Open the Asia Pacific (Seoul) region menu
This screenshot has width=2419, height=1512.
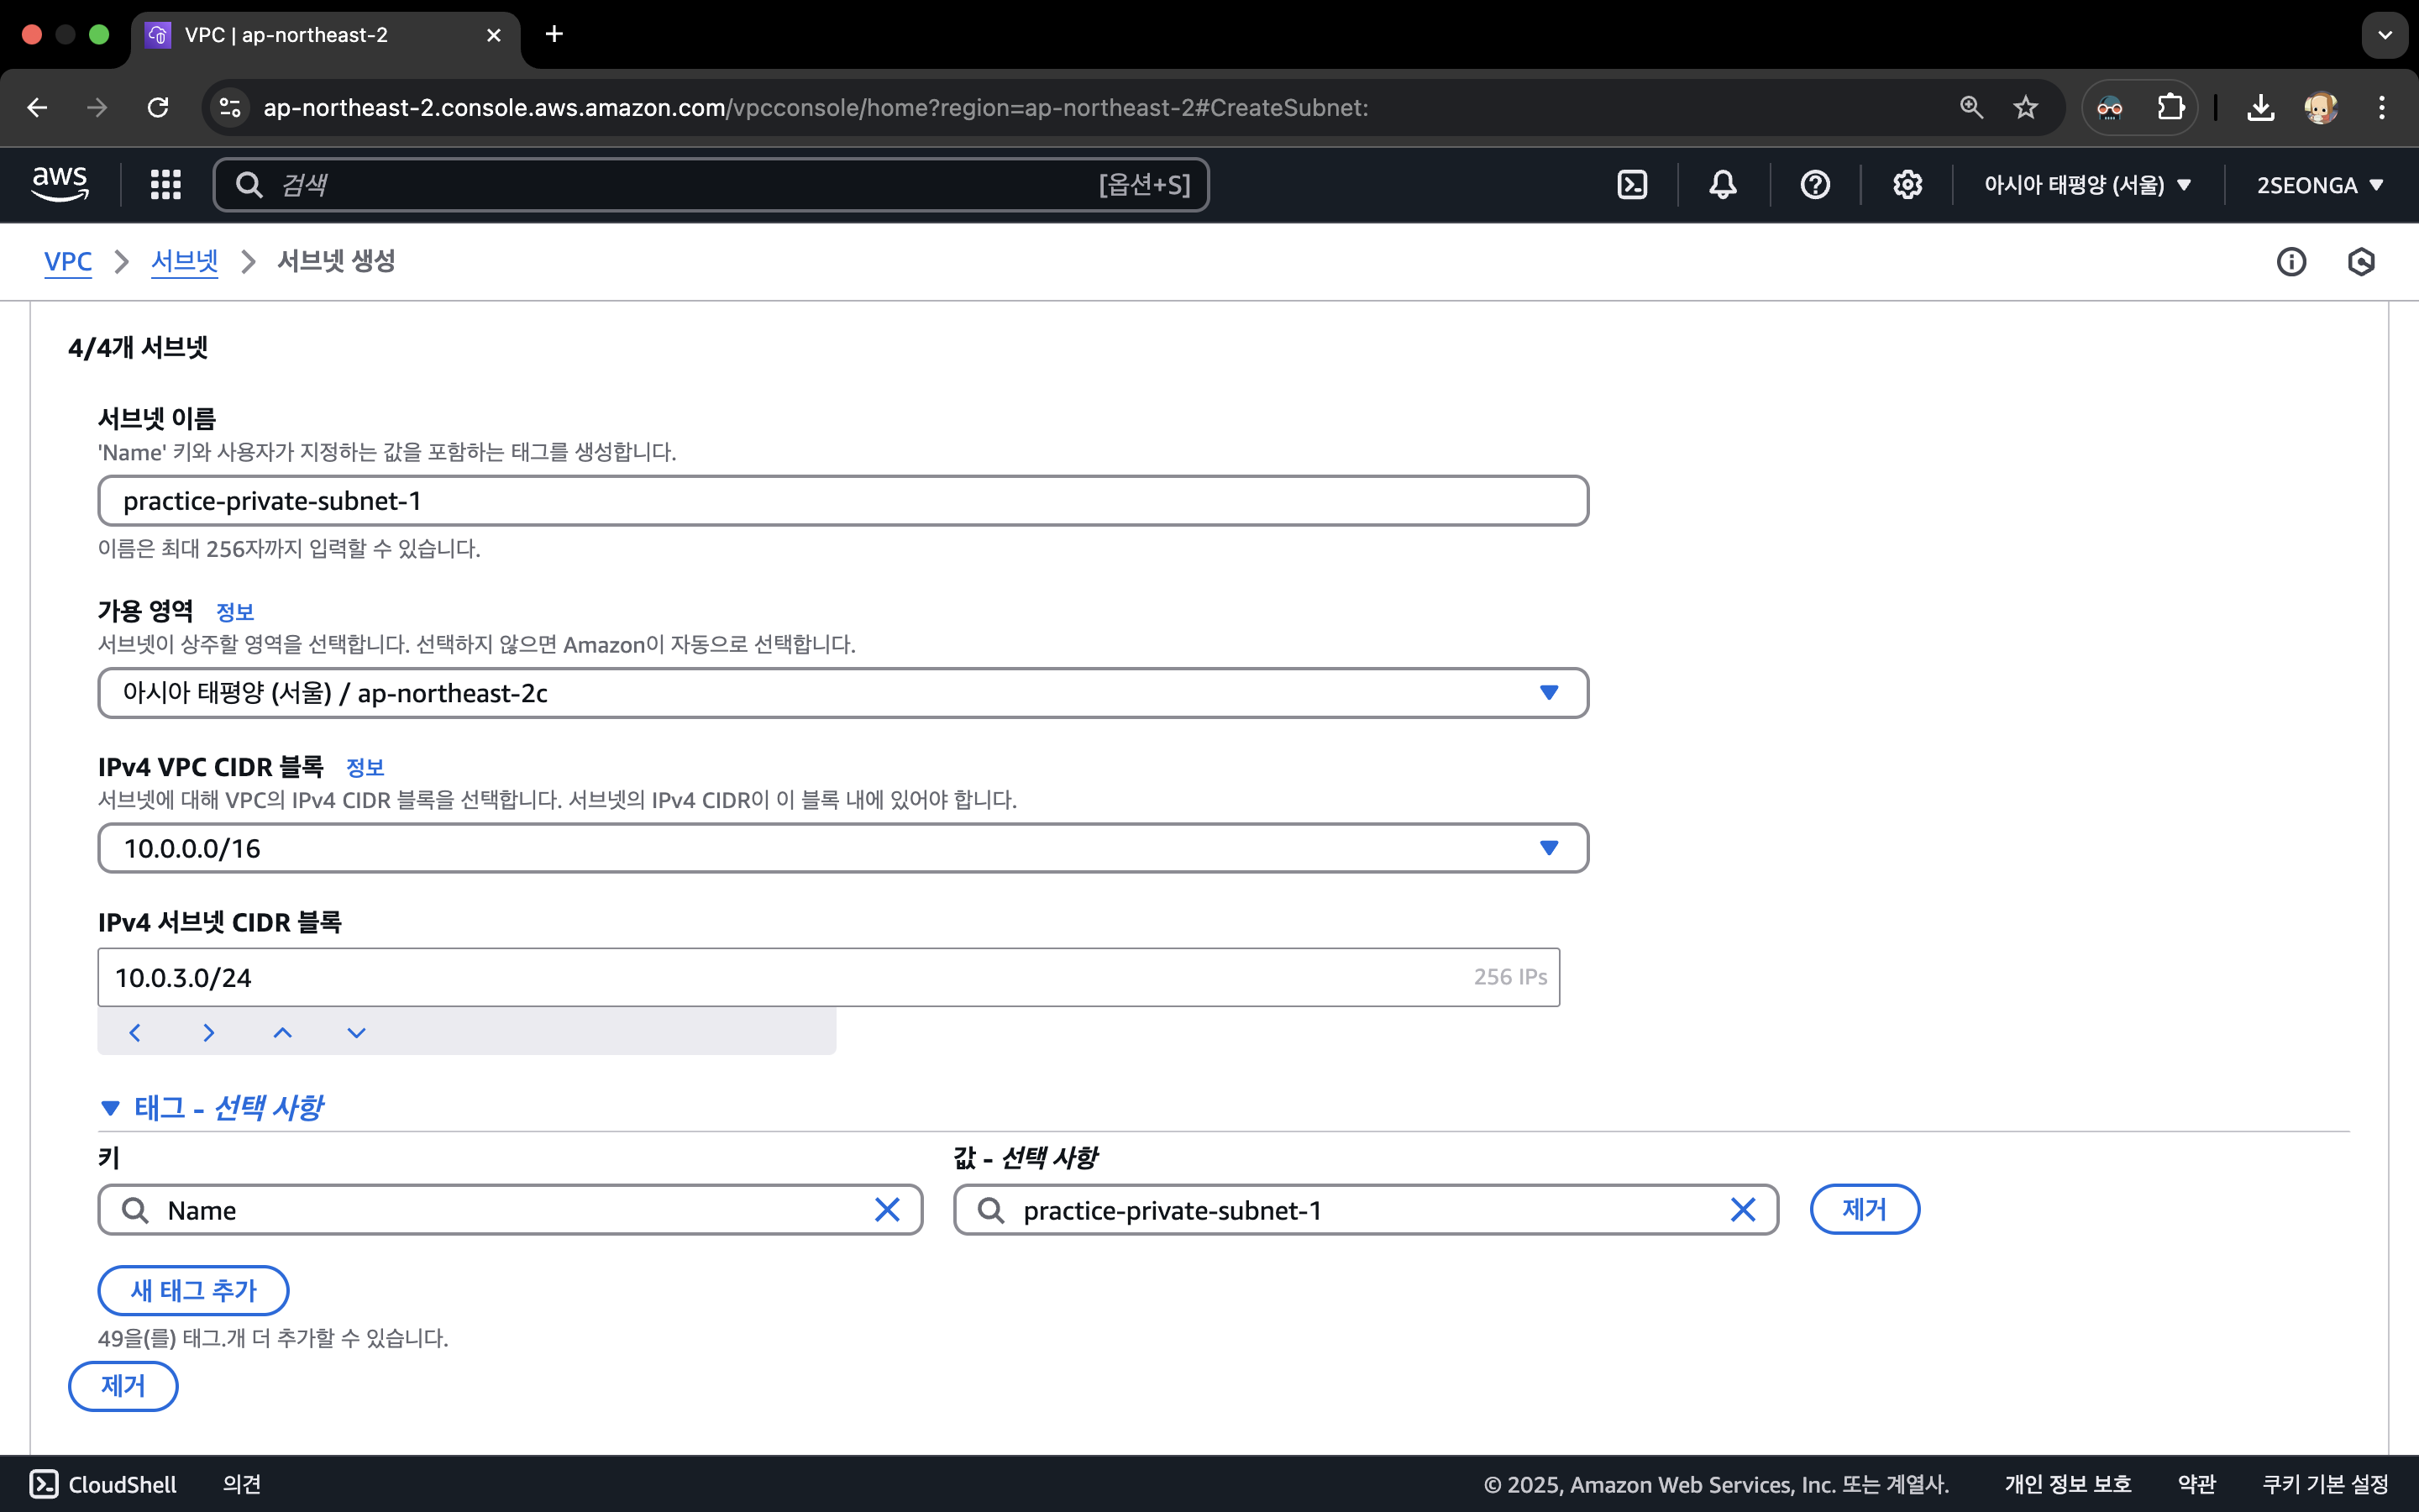[x=2087, y=185]
